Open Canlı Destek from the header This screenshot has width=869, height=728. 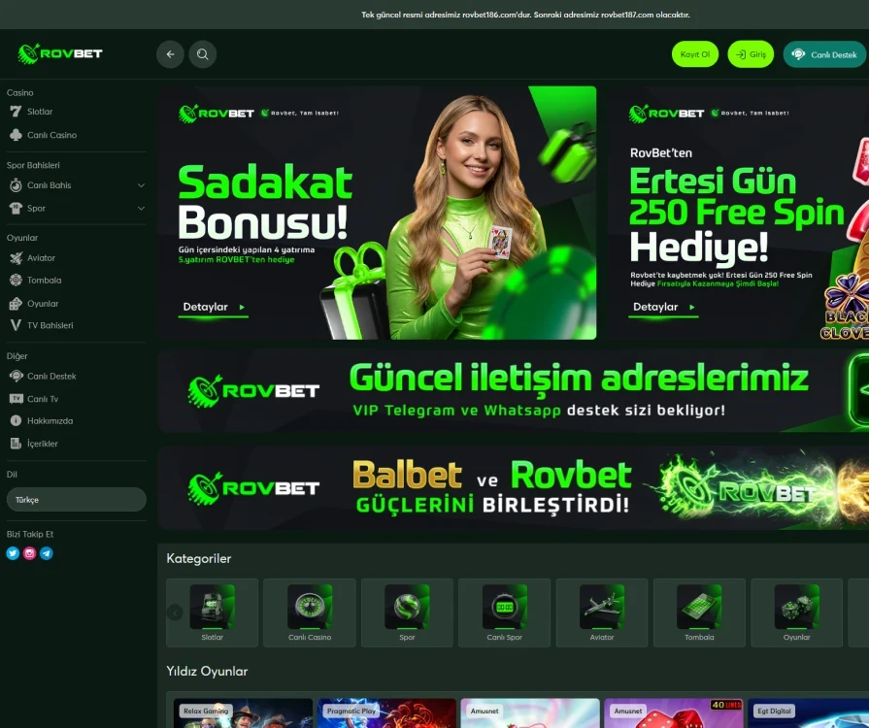point(824,54)
